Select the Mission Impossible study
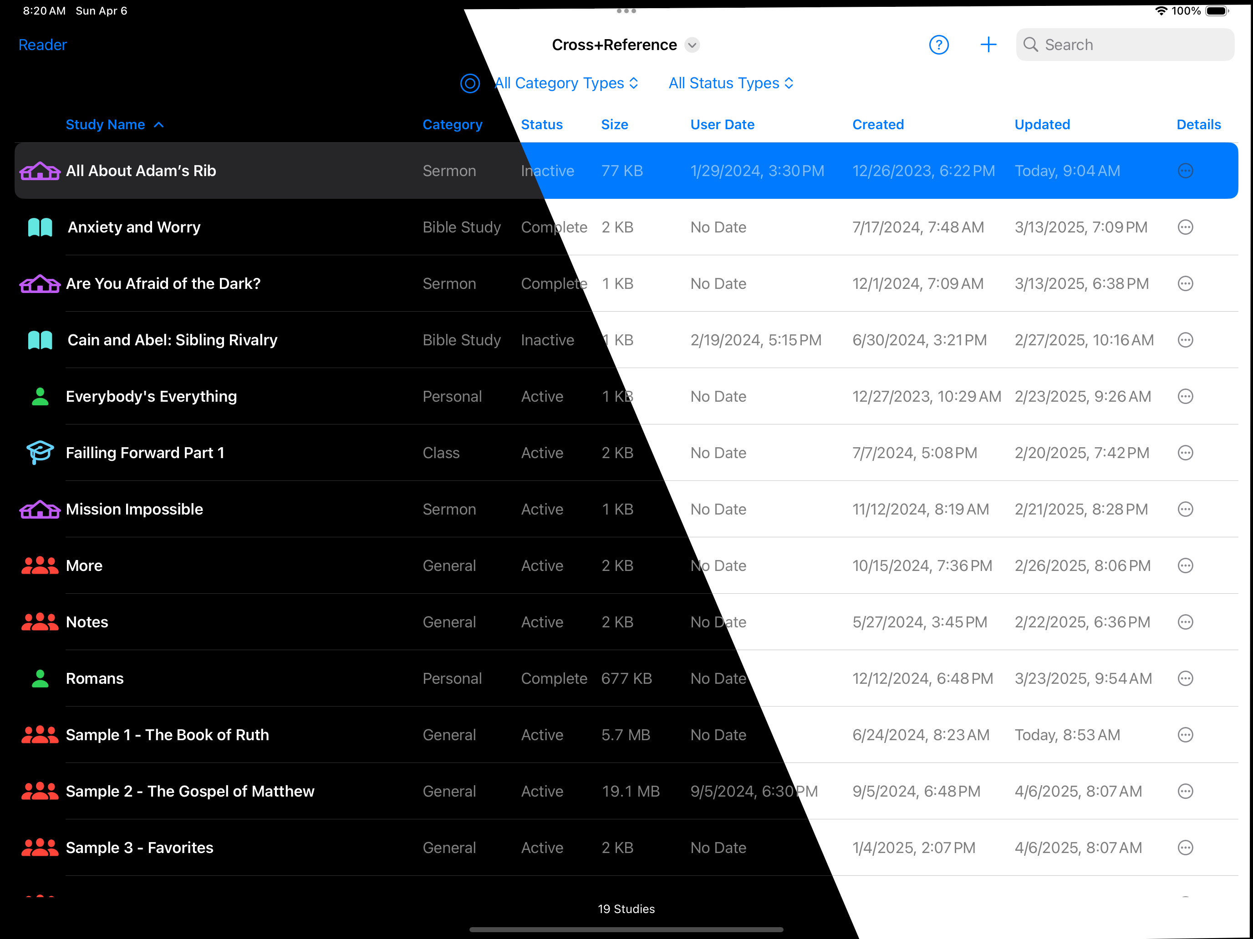Screen dimensions: 1253x939 click(x=626, y=510)
